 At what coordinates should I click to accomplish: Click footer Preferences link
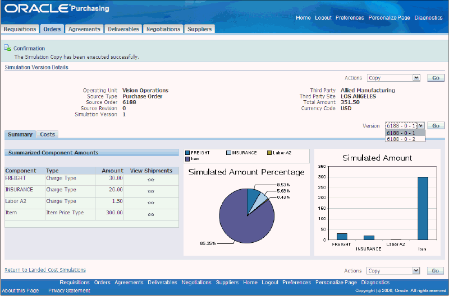296,283
